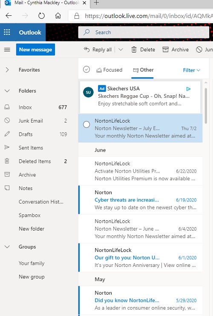Click the scrollbar up arrow

click(206, 82)
